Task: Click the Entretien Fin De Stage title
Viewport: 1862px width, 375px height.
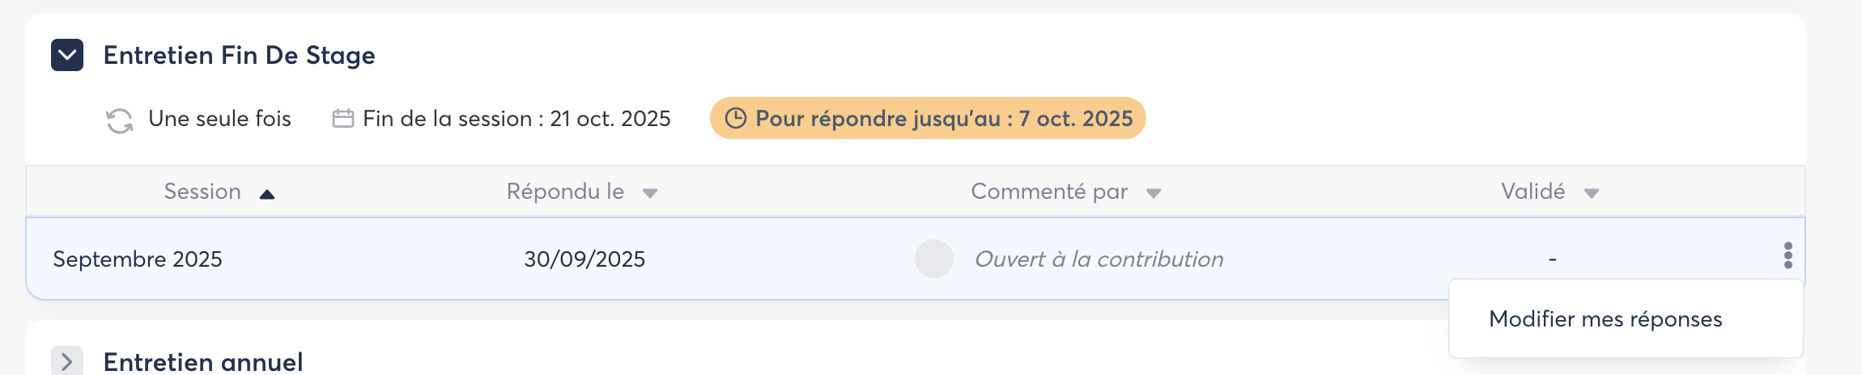Action: point(240,56)
